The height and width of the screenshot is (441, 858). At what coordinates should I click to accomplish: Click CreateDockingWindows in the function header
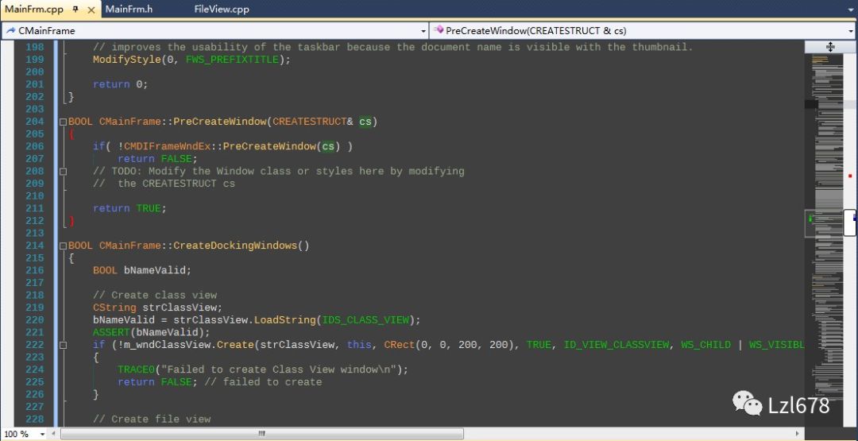pos(235,246)
